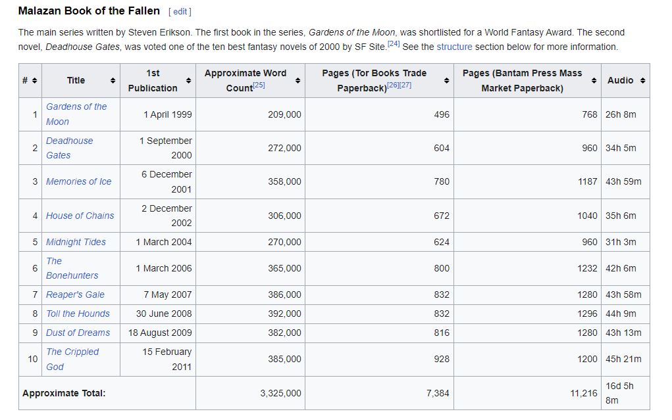Go to Deadhouse Gates page
This screenshot has height=420, width=672.
coord(69,141)
